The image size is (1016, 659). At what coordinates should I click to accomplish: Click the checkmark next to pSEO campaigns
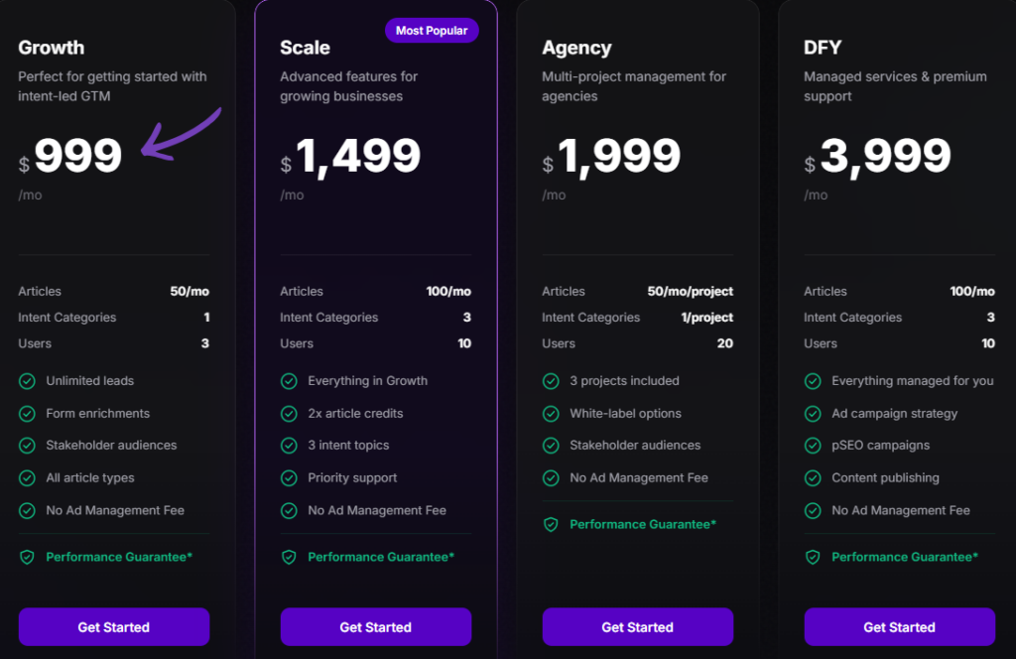coord(815,445)
